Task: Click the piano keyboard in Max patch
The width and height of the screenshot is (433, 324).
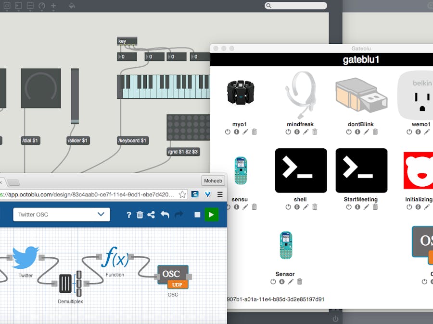Action: 164,87
